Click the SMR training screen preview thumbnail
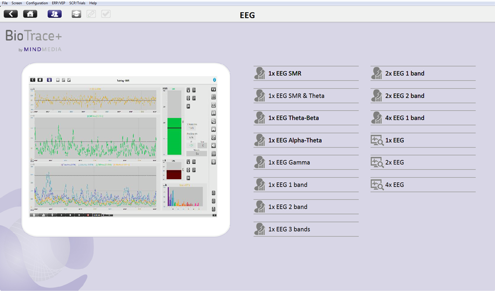 pyautogui.click(x=123, y=147)
